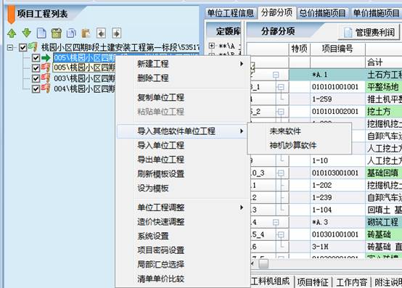Choose 刷新模板设置 menu entry
Screen dimensions: 402x288
click(x=161, y=174)
